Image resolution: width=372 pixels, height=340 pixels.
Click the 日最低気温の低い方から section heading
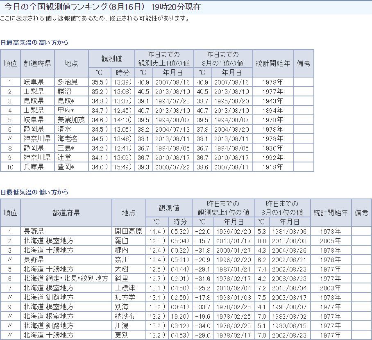pyautogui.click(x=34, y=192)
